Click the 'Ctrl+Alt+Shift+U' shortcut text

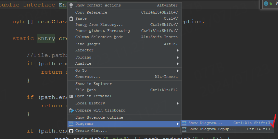(252, 123)
